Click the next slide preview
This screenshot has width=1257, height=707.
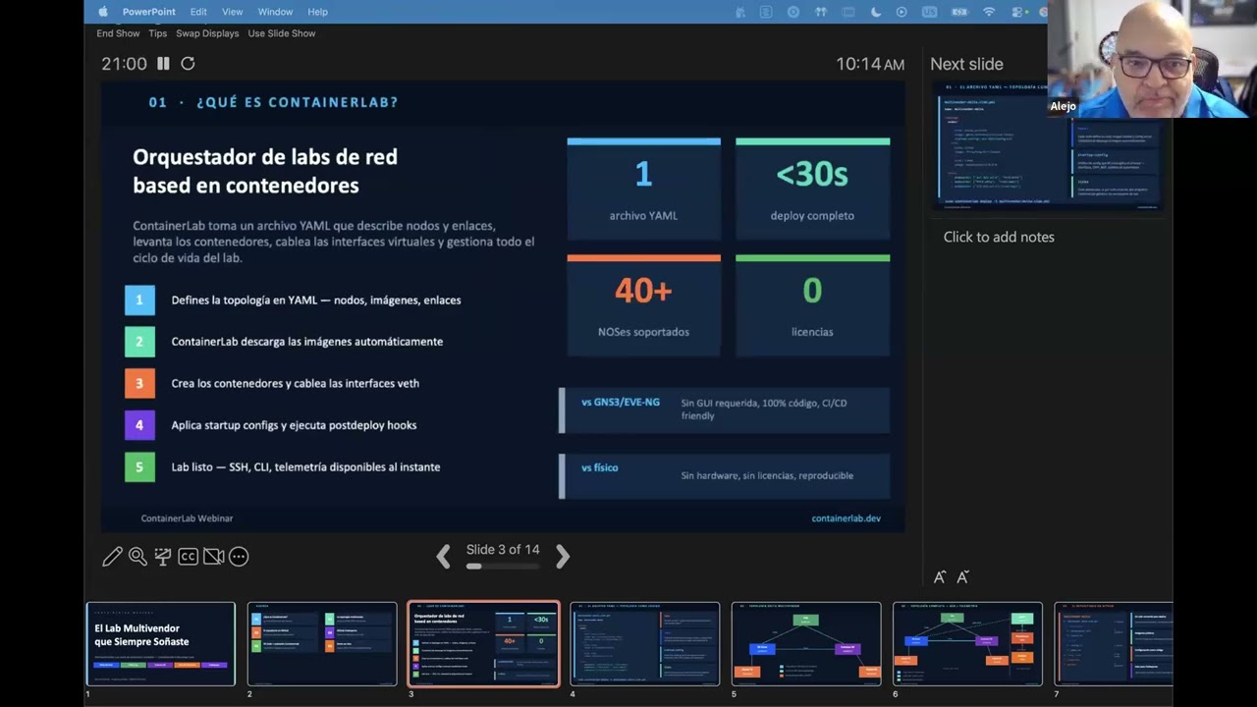[x=1047, y=146]
